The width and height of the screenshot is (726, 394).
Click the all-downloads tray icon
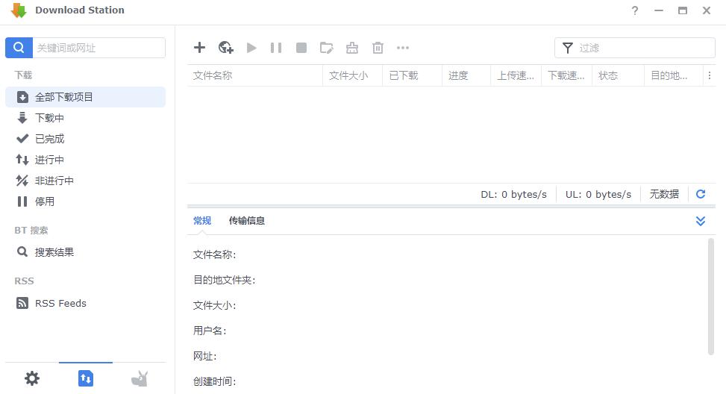22,97
